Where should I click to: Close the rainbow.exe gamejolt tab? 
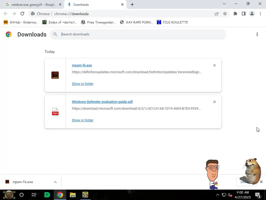pos(60,5)
